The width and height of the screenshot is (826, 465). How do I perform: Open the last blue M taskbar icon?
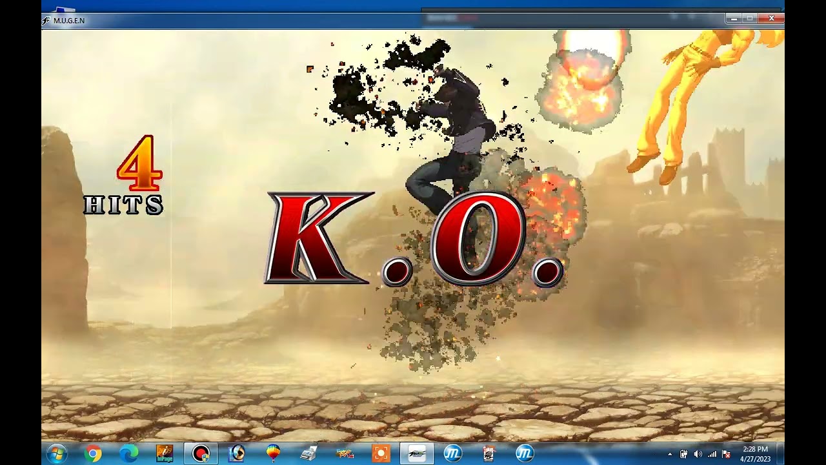pyautogui.click(x=525, y=454)
